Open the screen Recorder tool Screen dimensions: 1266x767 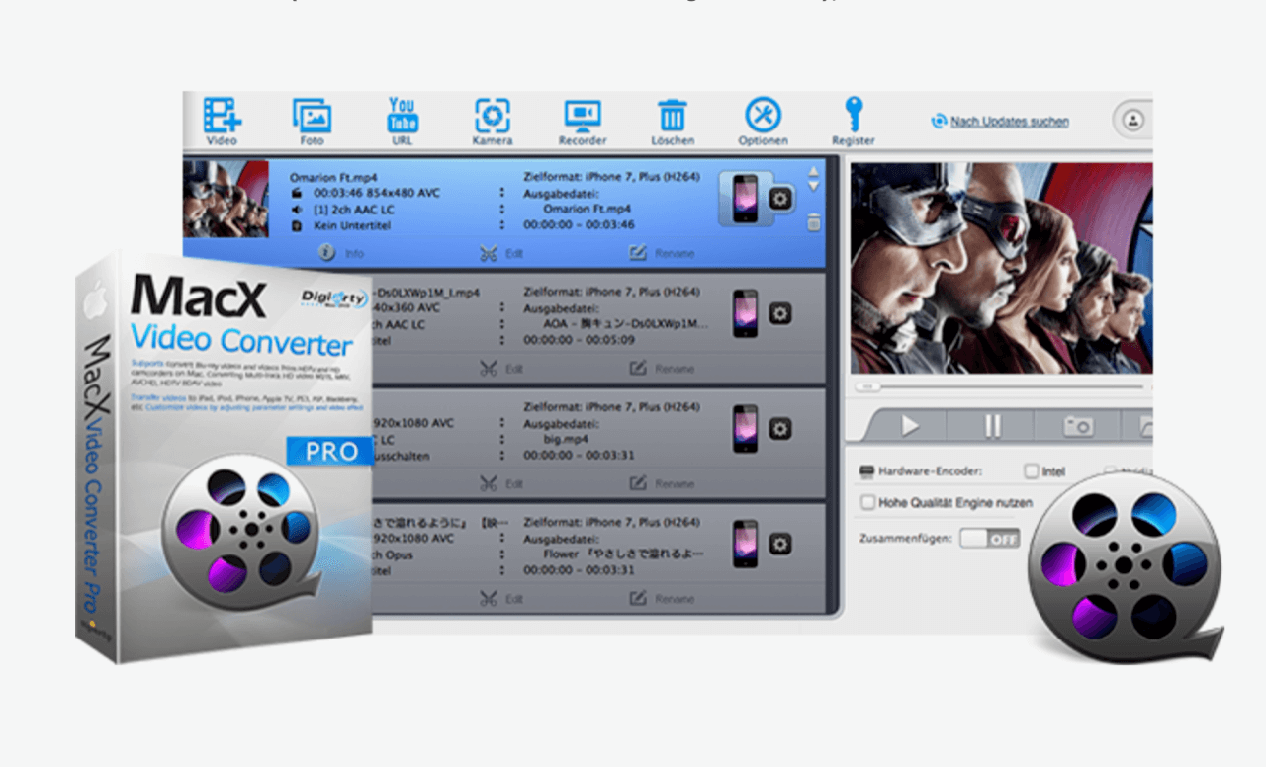click(x=583, y=116)
